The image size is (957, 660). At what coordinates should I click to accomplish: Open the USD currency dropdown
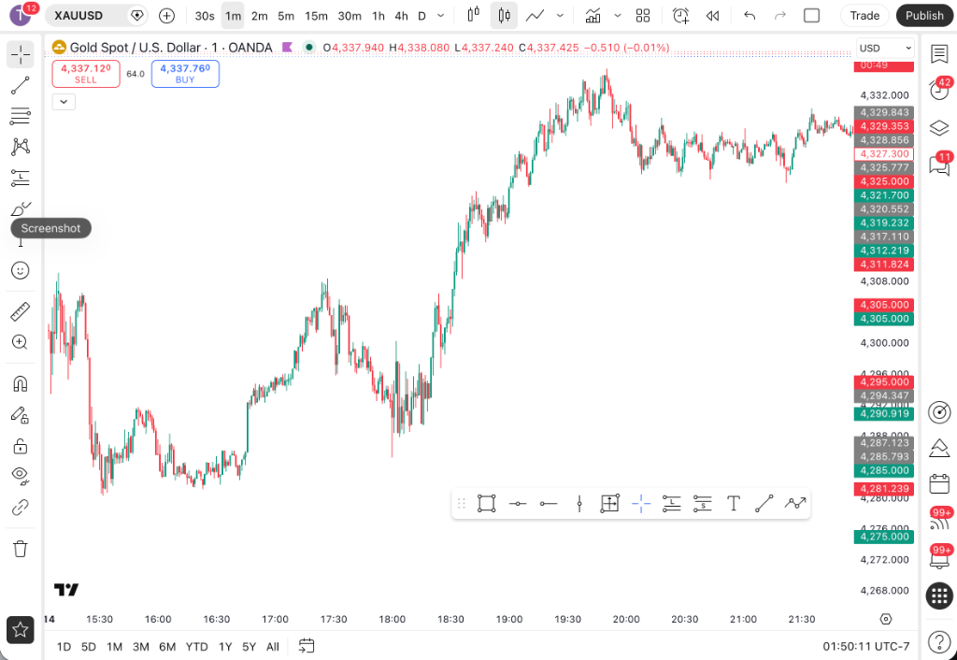[x=885, y=49]
